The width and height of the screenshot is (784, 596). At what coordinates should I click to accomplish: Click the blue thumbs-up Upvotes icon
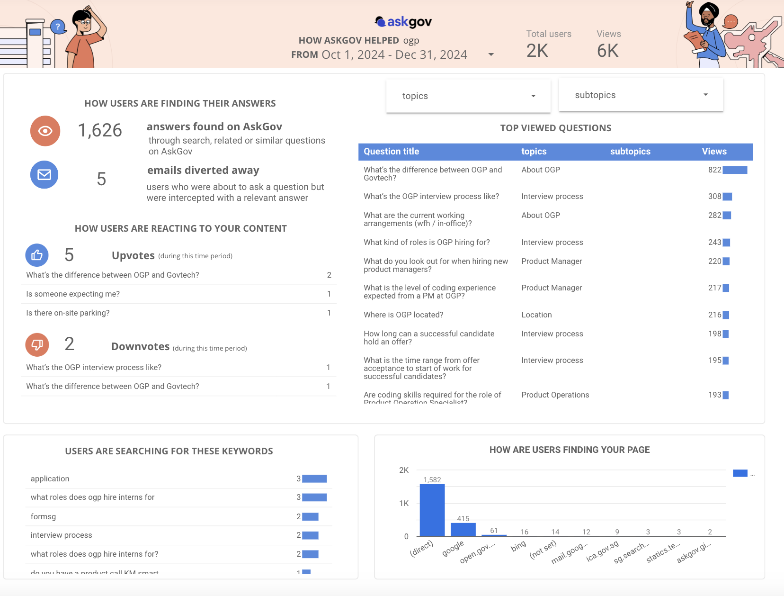37,255
